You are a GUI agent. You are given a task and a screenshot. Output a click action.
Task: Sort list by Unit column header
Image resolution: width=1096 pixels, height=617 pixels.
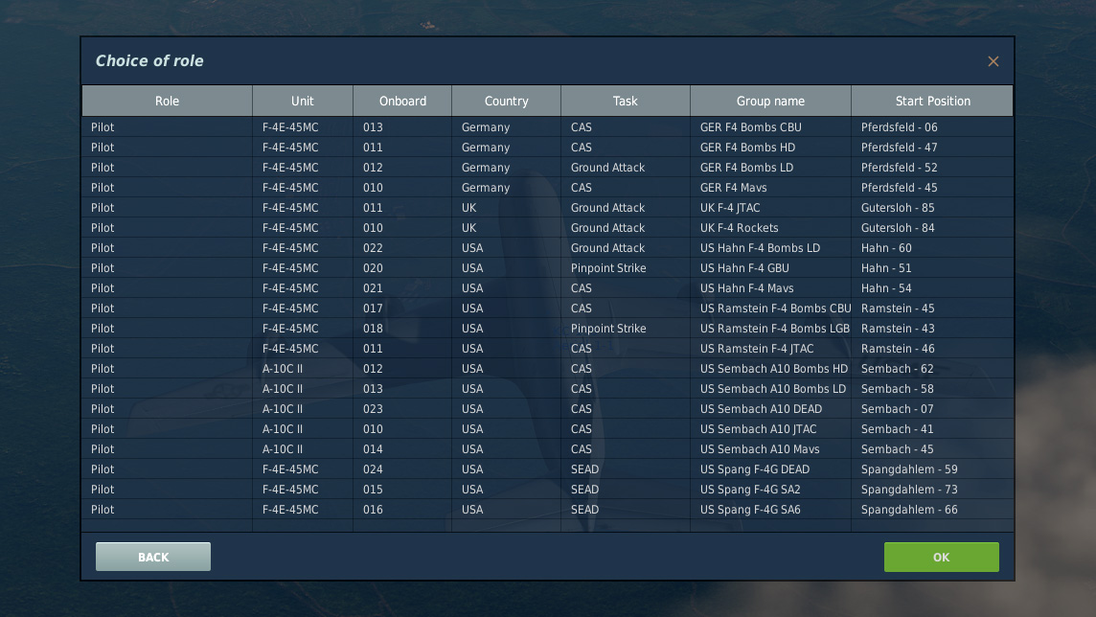(302, 101)
